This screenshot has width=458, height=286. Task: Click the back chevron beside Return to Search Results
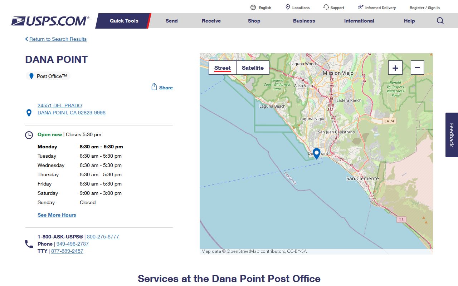point(26,39)
